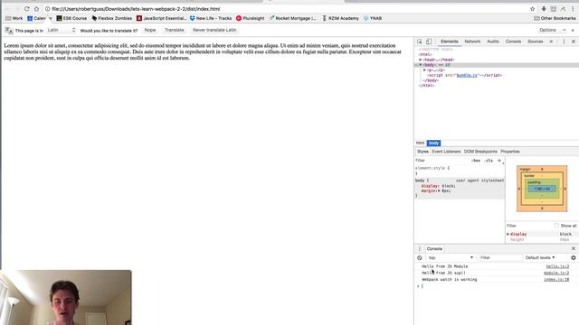
Task: Expand the p element in the DOM tree
Action: (424, 70)
